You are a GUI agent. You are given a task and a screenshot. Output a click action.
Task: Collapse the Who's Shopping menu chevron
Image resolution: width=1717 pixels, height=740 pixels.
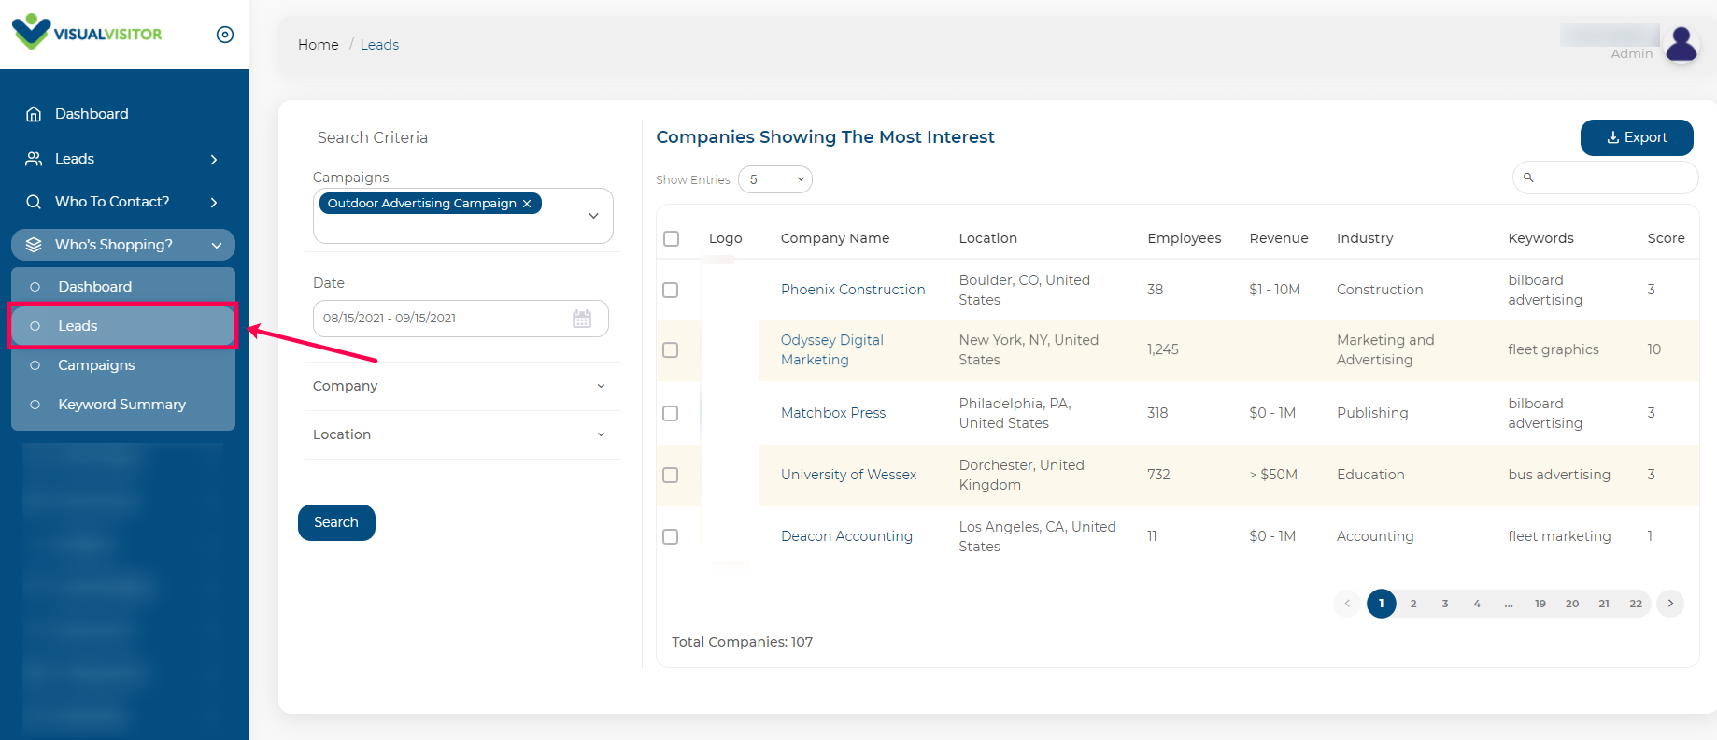217,246
